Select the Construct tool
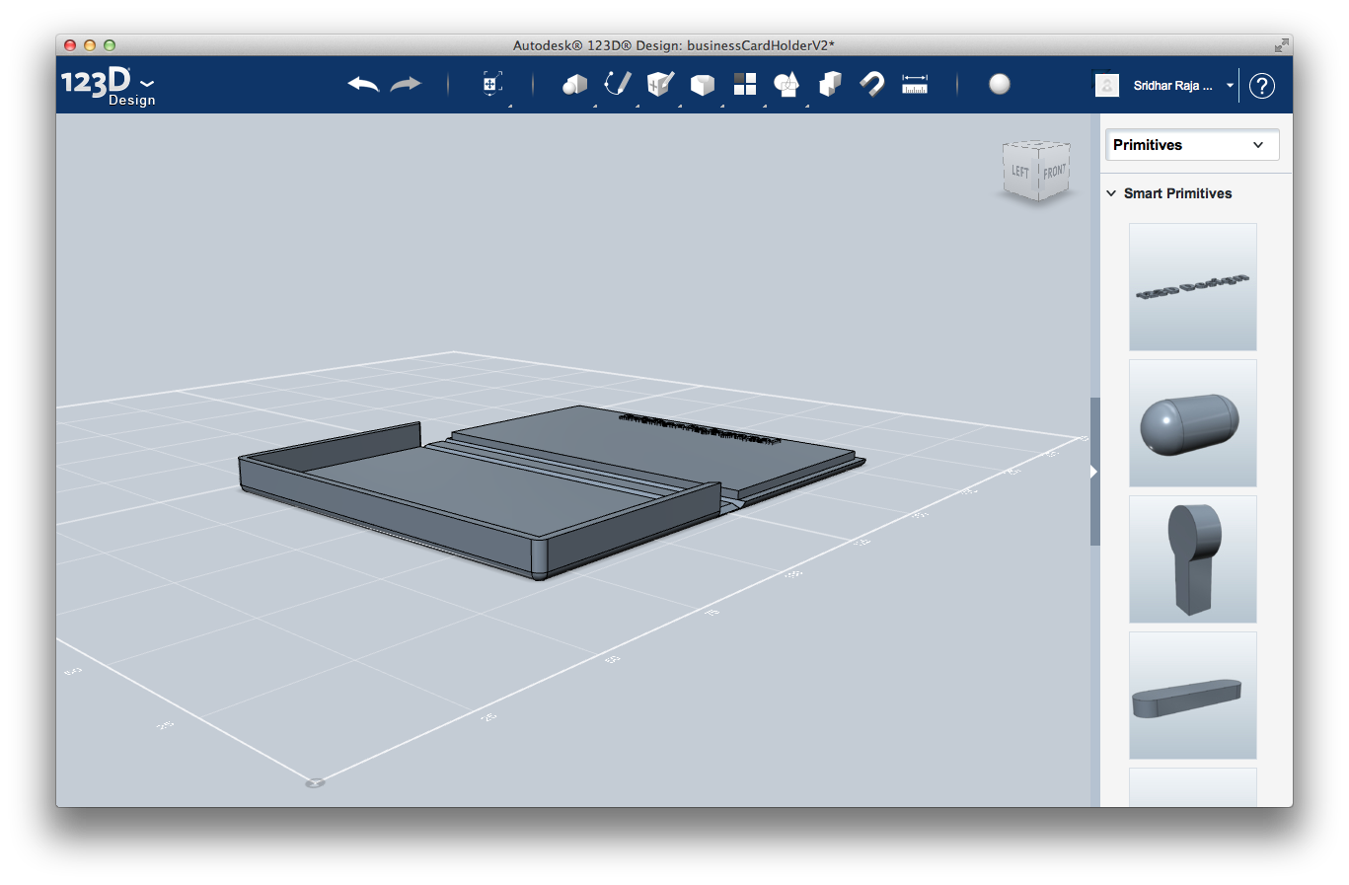The width and height of the screenshot is (1349, 885). pos(659,85)
